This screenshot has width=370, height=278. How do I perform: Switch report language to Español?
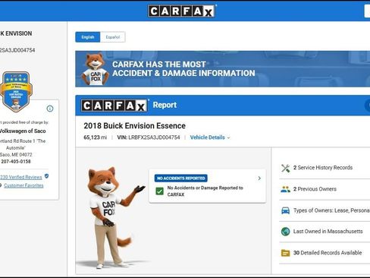tap(113, 37)
